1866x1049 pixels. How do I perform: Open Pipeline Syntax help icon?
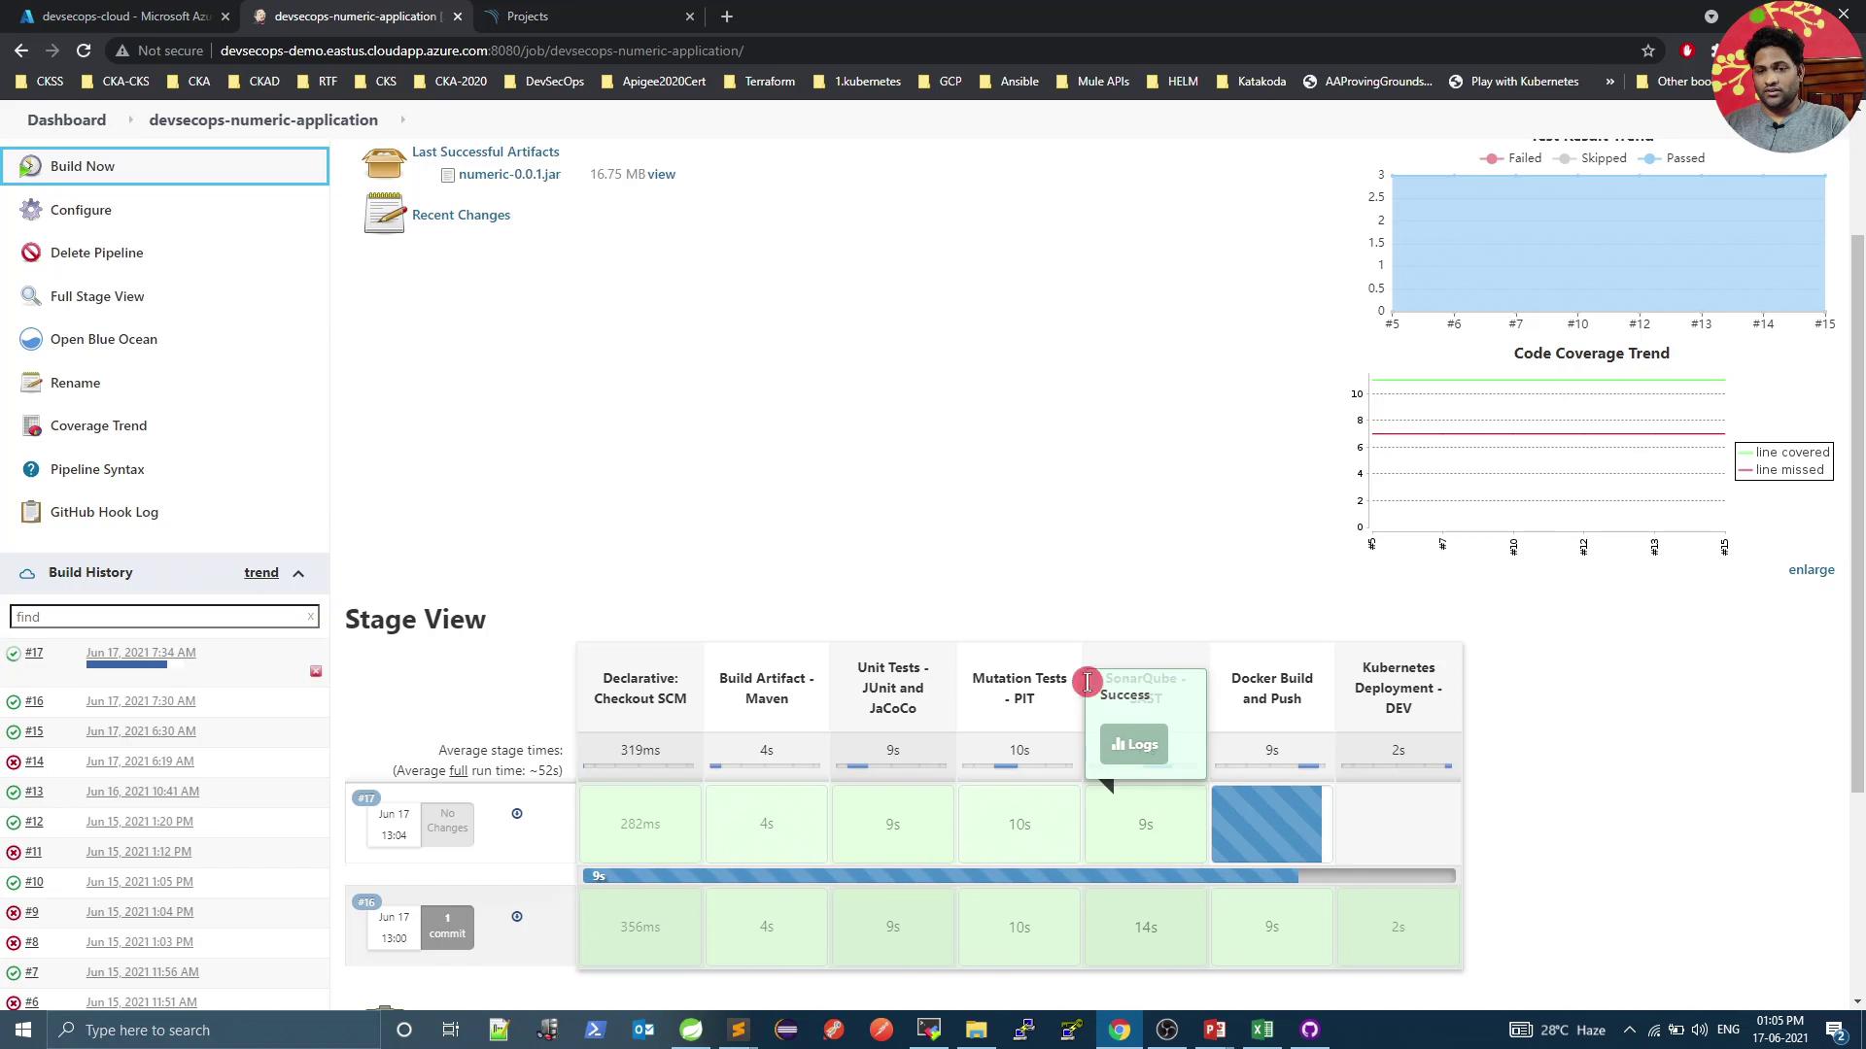click(31, 469)
